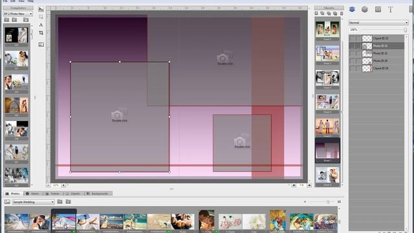Click second folder icon beside Sample Wedding
The width and height of the screenshot is (414, 233).
(68, 202)
